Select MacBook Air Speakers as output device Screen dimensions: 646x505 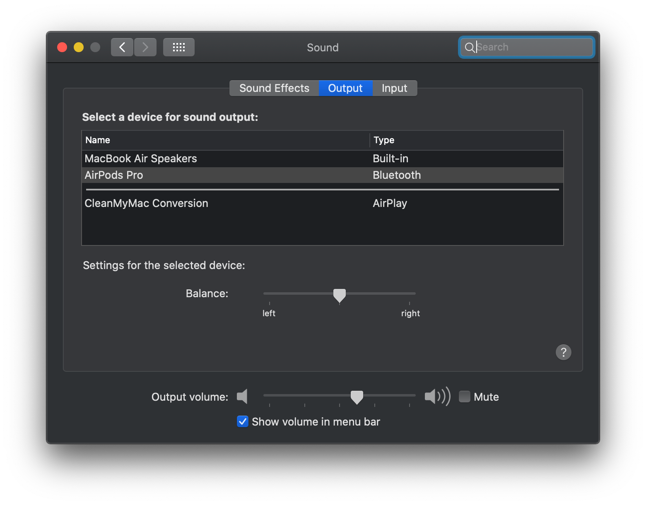140,159
